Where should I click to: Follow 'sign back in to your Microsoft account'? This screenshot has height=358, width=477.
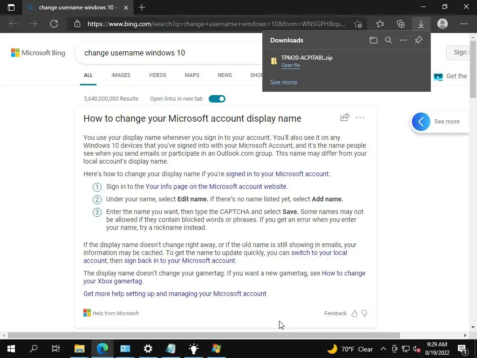point(179,261)
